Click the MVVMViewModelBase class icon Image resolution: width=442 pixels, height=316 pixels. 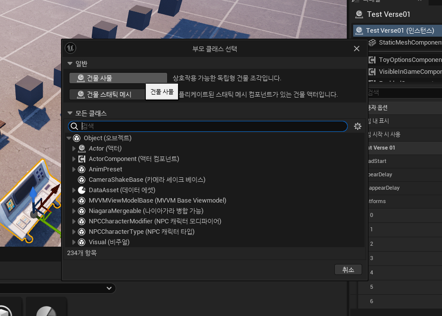coord(82,201)
